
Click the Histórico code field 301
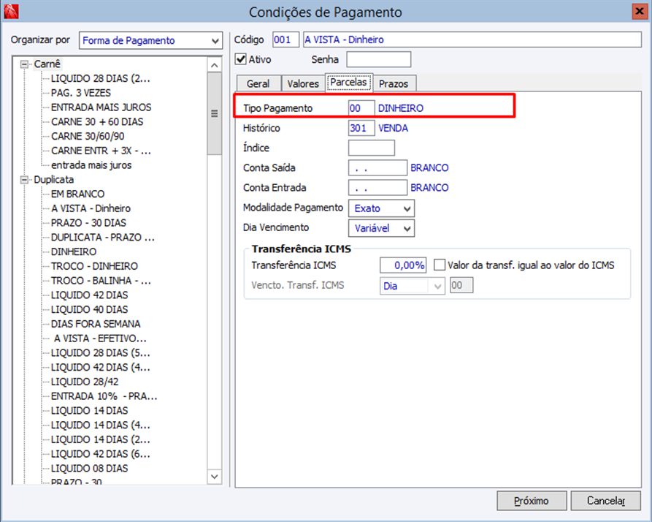[361, 128]
